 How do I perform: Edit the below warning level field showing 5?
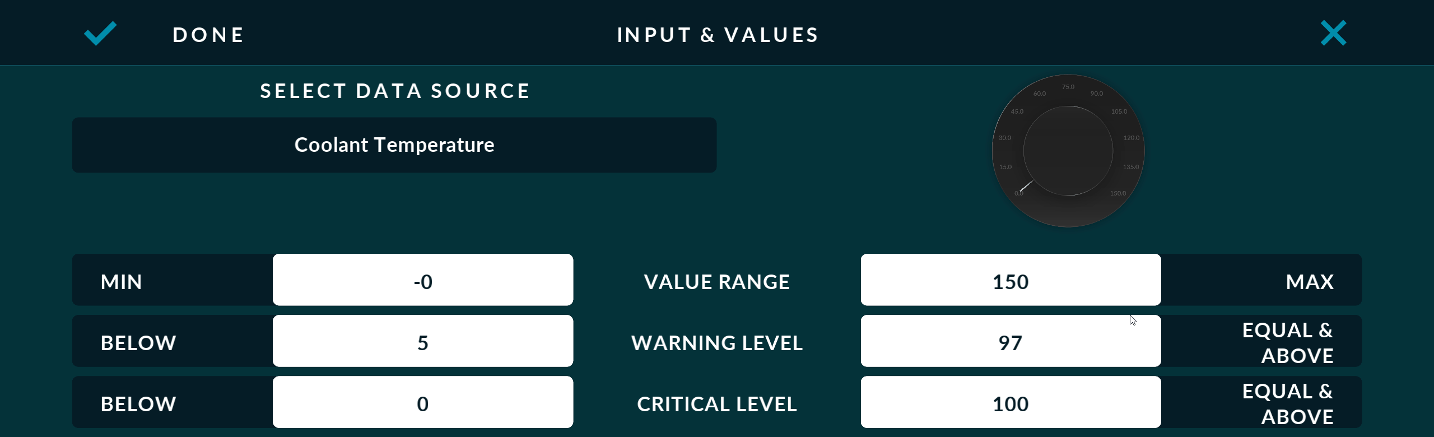coord(423,341)
